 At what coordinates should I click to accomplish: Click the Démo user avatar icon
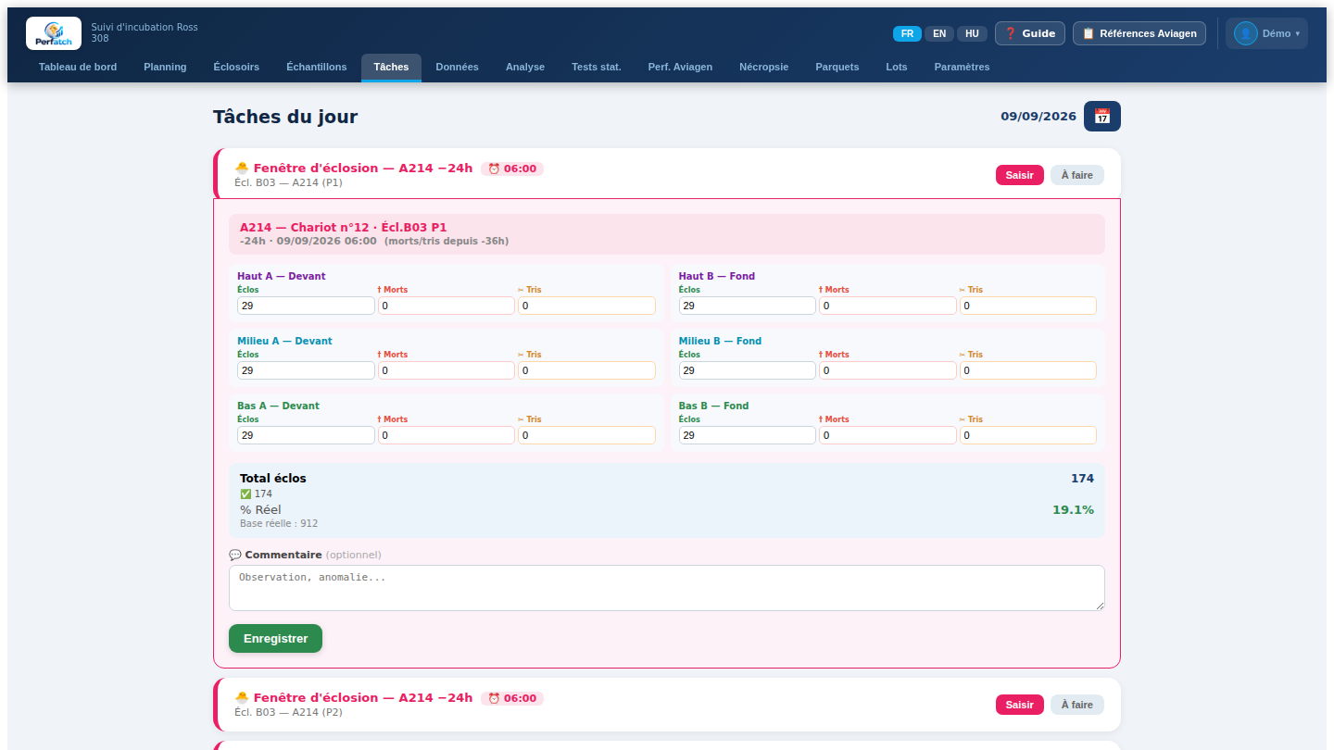1245,33
